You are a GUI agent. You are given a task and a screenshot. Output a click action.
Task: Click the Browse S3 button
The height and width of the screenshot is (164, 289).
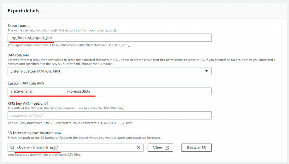pos(196,148)
